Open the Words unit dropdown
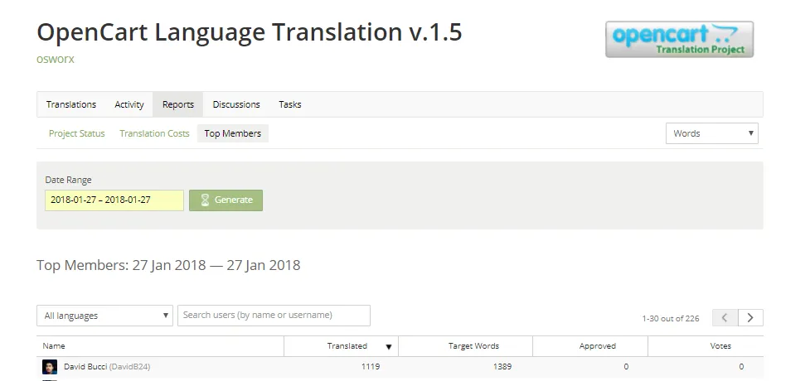 point(712,133)
